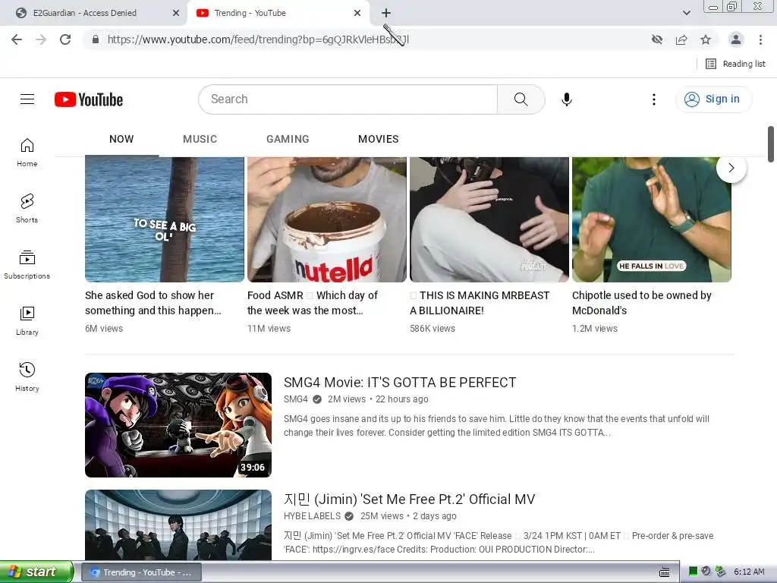Open the YouTube hamburger guide menu
The height and width of the screenshot is (583, 777).
[27, 99]
